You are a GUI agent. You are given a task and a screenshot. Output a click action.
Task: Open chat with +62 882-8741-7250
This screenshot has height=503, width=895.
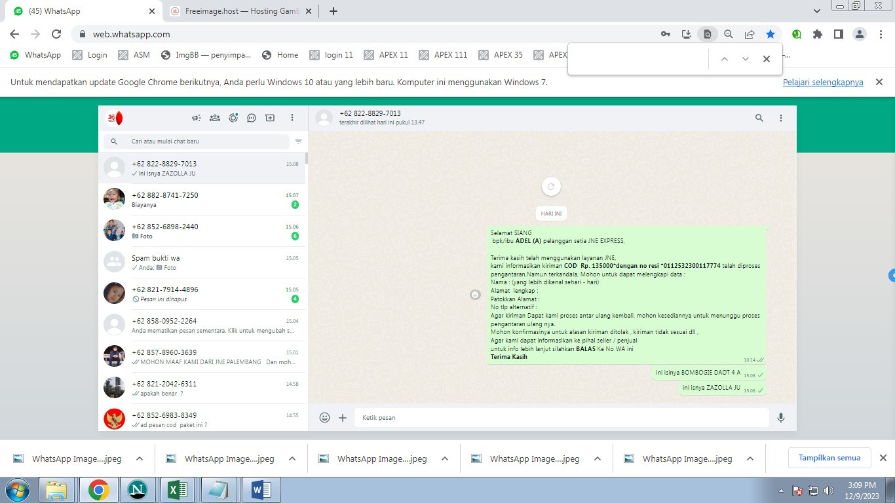click(x=202, y=200)
